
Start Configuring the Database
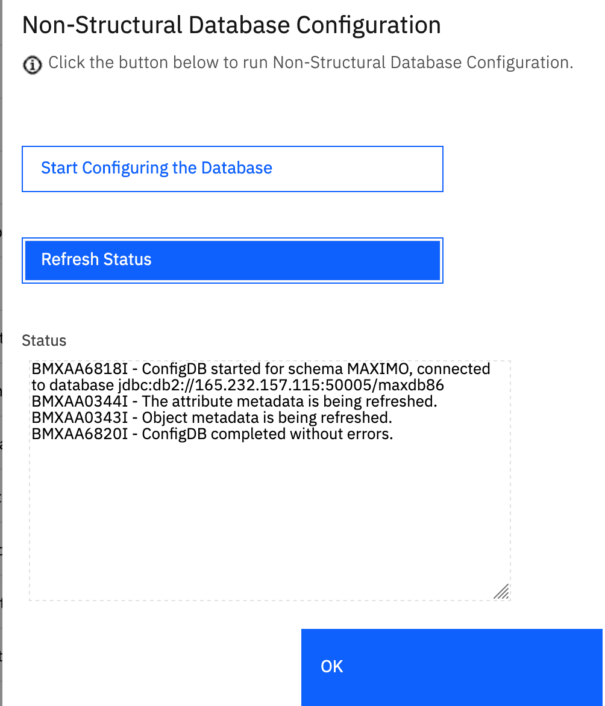coord(233,169)
